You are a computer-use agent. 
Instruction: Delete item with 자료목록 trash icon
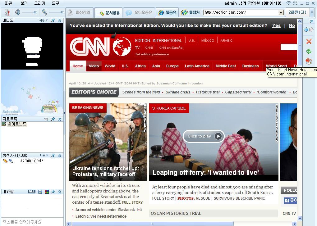tap(46, 119)
